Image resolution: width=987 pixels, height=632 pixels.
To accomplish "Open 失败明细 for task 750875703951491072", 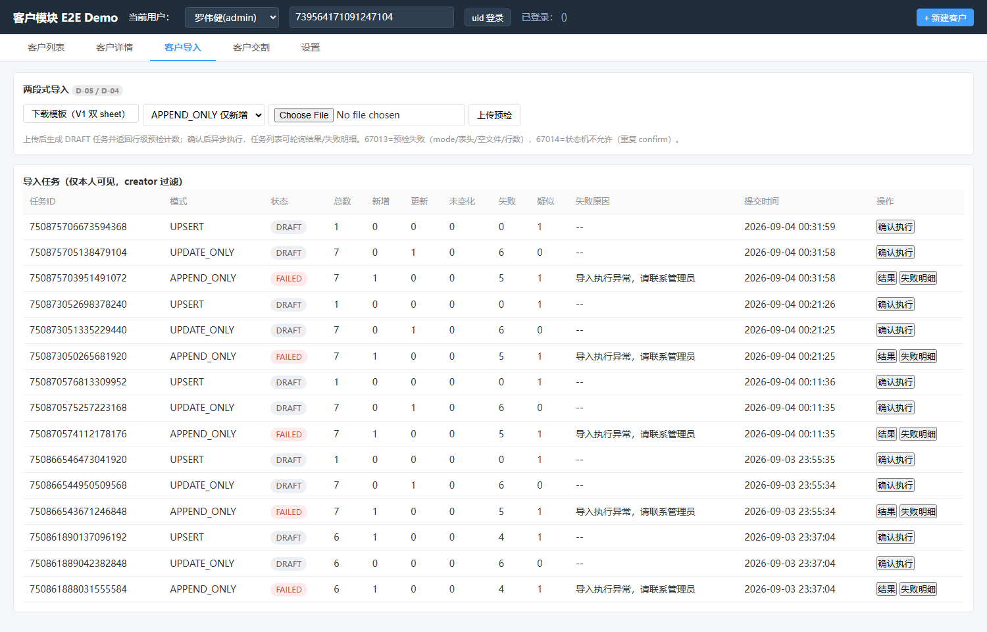I will 918,278.
